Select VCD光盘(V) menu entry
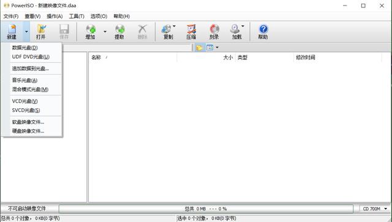392x222 pixels. coord(32,101)
